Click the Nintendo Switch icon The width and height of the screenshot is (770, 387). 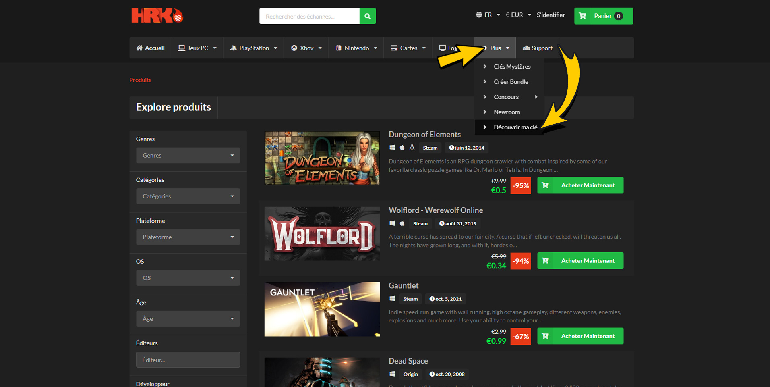(x=338, y=48)
